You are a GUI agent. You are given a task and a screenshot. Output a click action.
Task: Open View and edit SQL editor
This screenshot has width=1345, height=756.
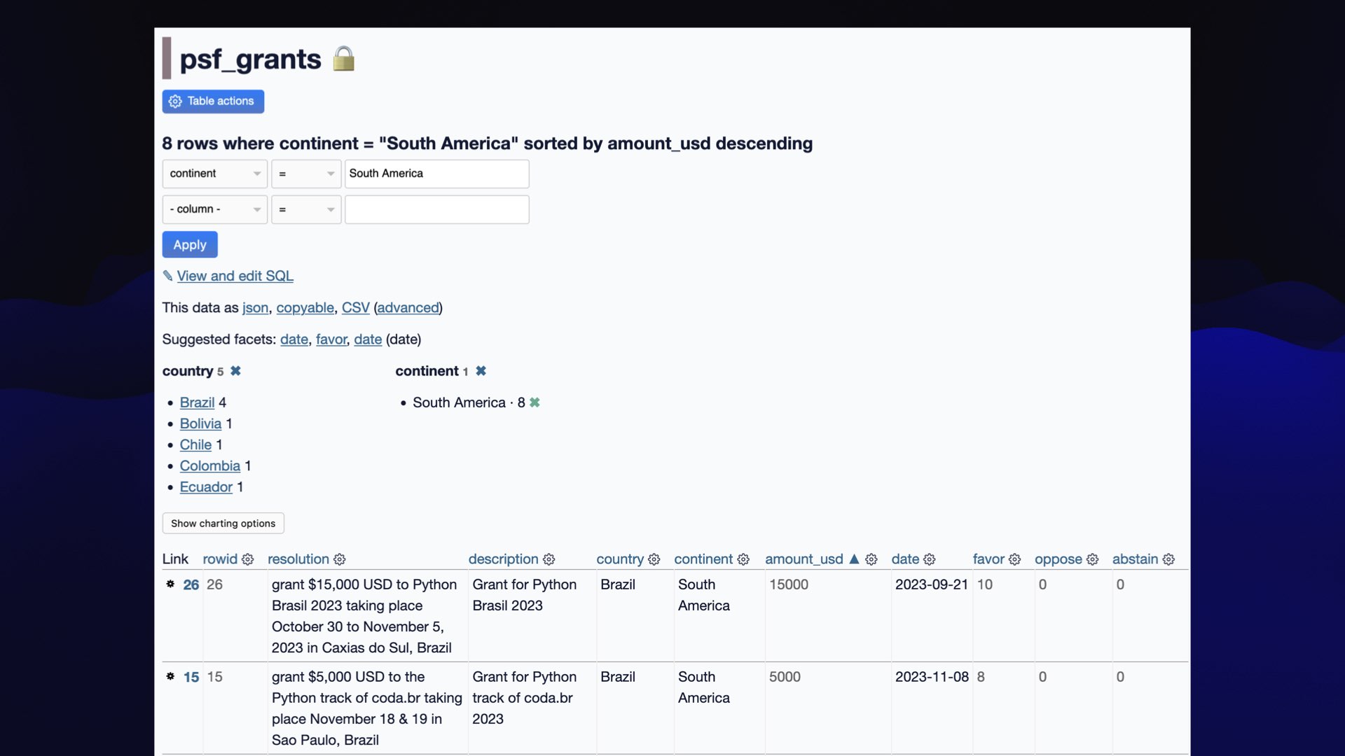pyautogui.click(x=234, y=275)
